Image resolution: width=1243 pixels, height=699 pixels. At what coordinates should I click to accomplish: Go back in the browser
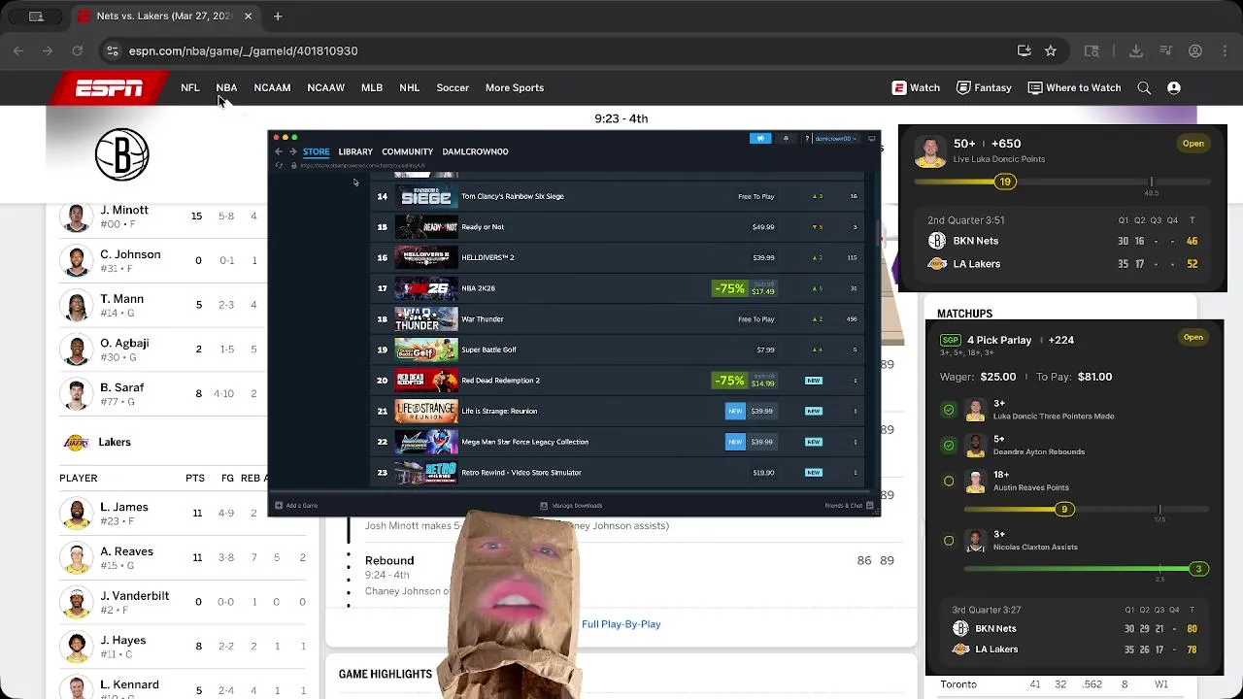pyautogui.click(x=18, y=50)
